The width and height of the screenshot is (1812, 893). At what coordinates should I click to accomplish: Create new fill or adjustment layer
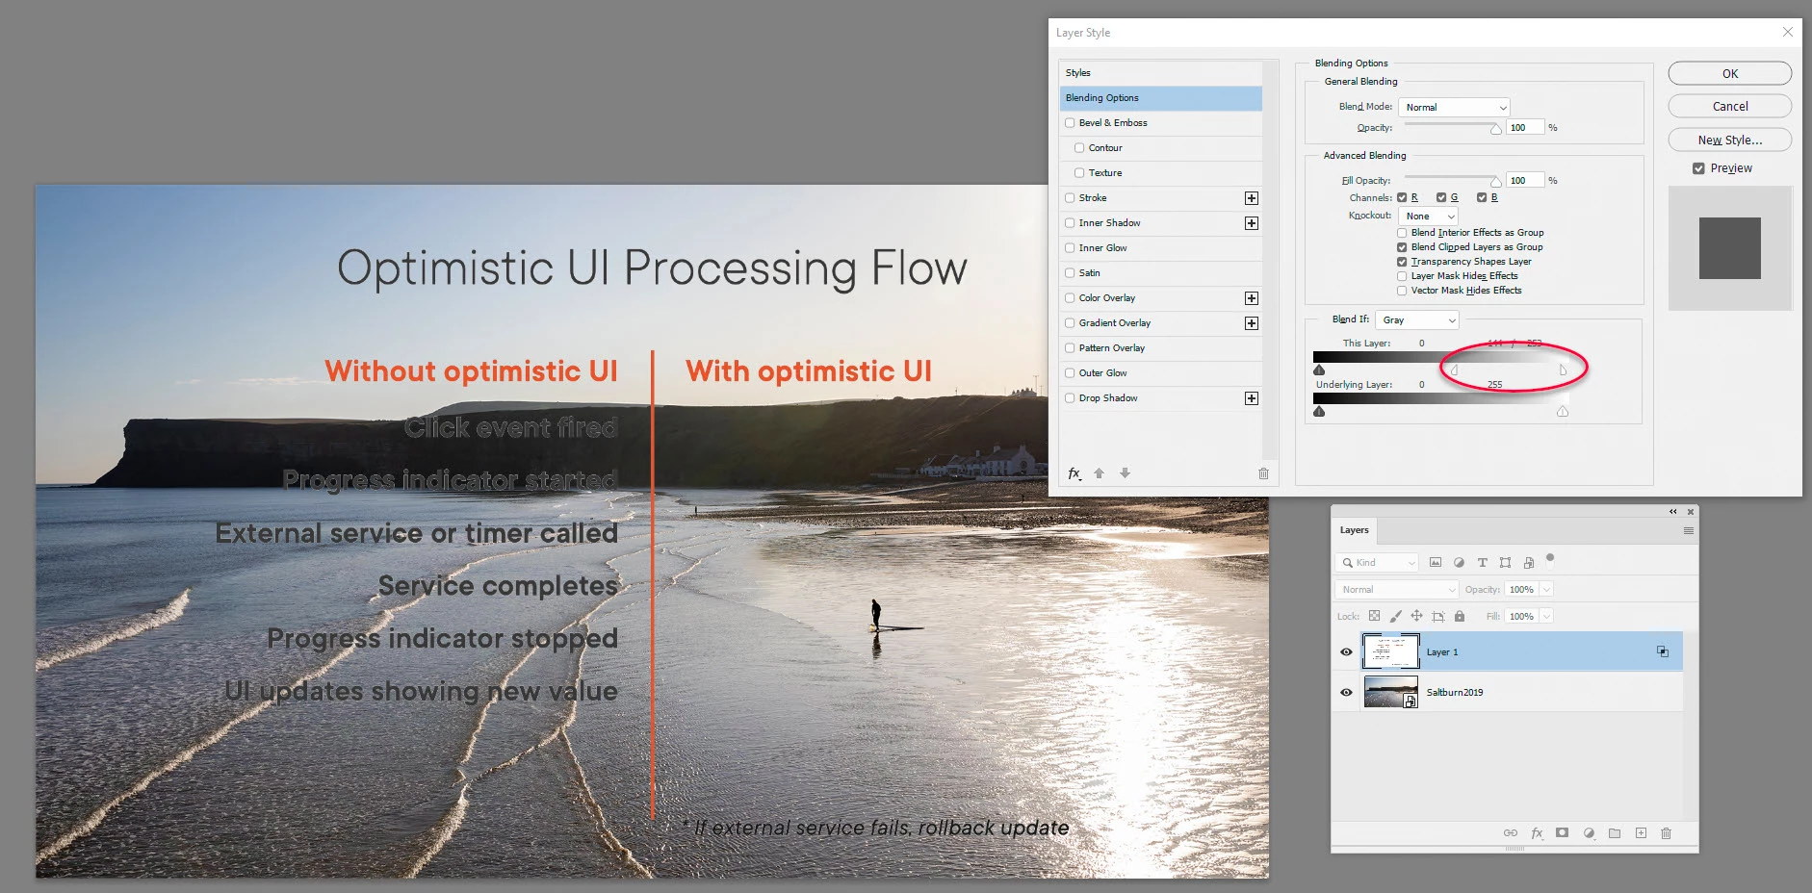point(1589,833)
